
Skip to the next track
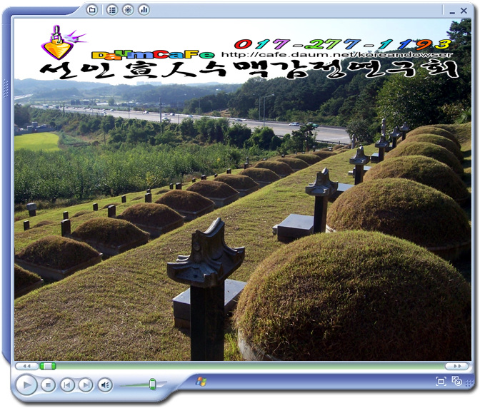pyautogui.click(x=86, y=384)
